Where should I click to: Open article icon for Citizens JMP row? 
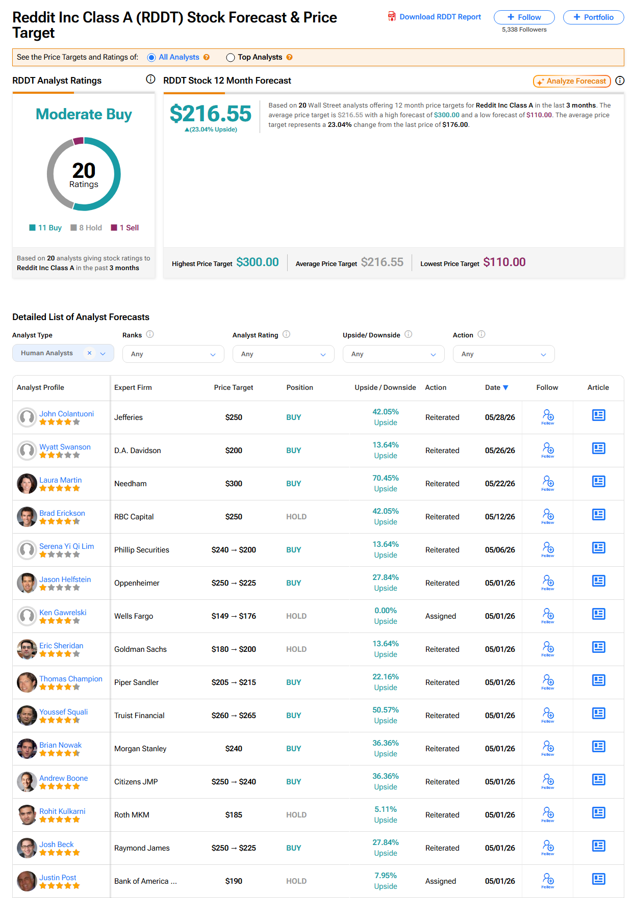point(598,780)
